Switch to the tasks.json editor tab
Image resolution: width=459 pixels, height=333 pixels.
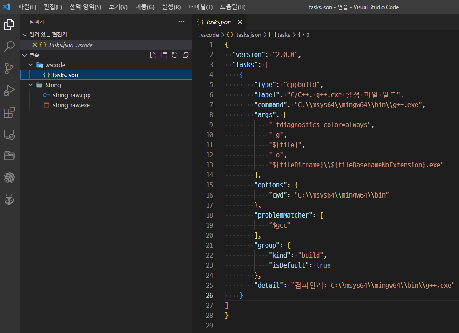pyautogui.click(x=219, y=22)
